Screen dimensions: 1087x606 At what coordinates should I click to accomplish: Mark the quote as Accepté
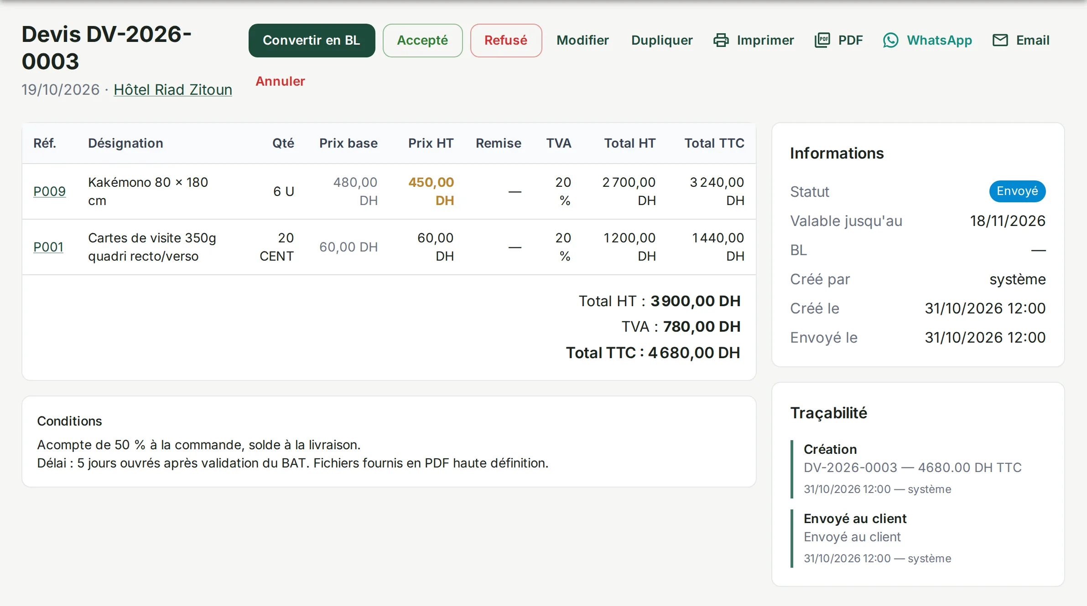[x=422, y=40]
